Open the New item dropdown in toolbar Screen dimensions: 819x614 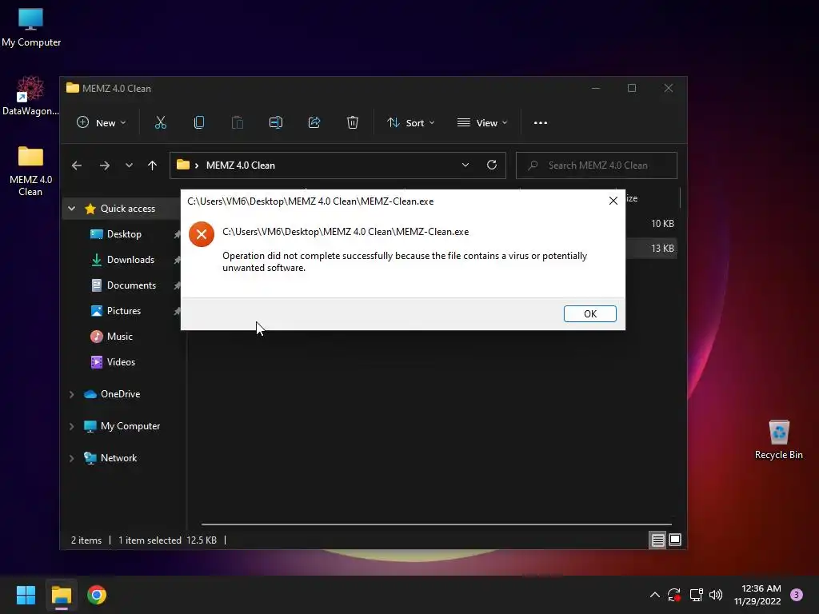coord(102,122)
